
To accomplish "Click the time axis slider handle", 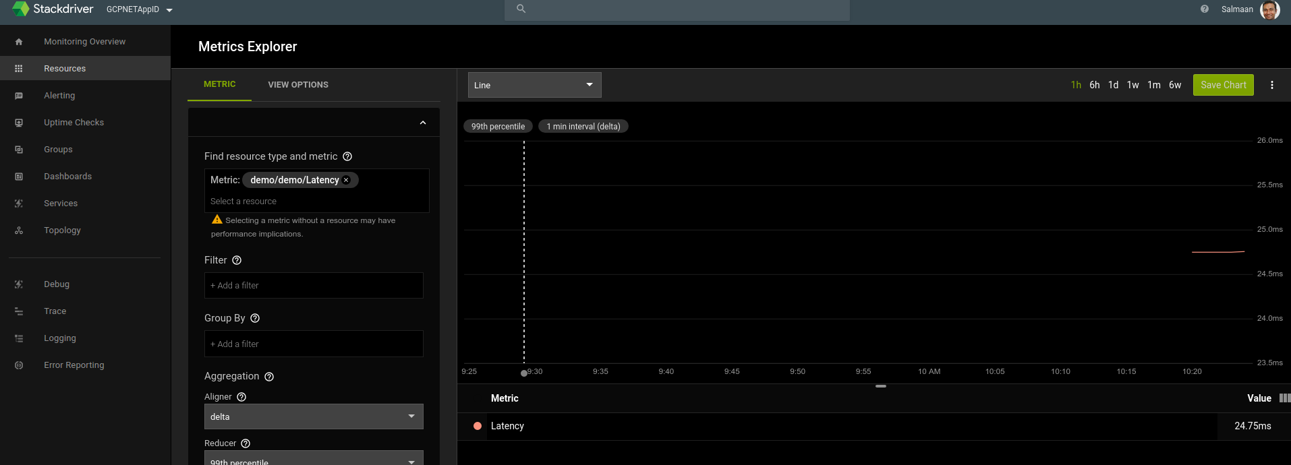I will click(x=524, y=373).
